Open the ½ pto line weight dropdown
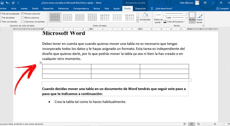The width and height of the screenshot is (230, 126). 187,18
